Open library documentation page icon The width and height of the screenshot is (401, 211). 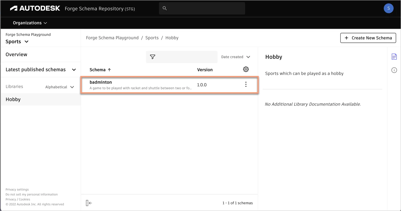tap(394, 57)
